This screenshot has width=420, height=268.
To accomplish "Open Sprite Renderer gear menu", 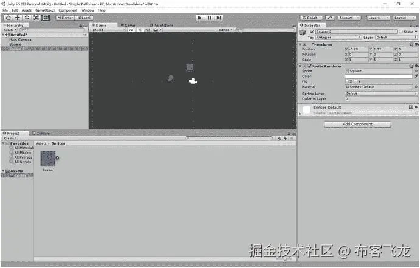I will pos(416,66).
